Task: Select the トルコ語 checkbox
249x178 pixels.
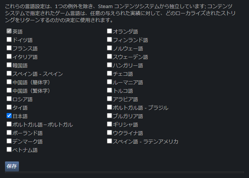Action: point(110,90)
